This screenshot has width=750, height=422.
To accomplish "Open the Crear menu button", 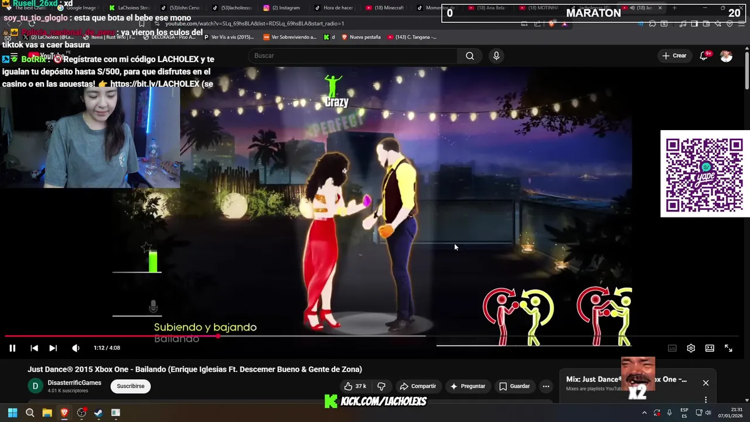I will [x=674, y=56].
